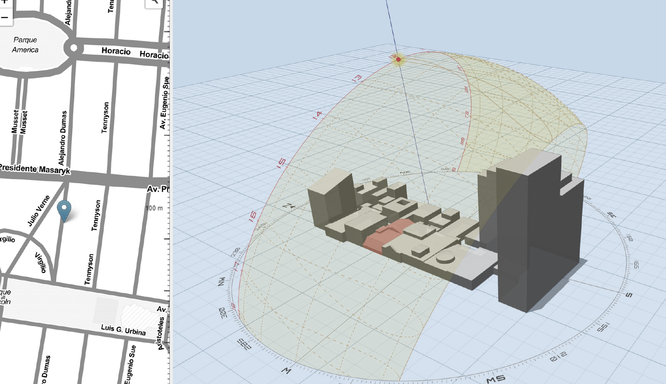Viewport: 666px width, 384px height.
Task: Click the blue location pin on map
Action: point(64,210)
